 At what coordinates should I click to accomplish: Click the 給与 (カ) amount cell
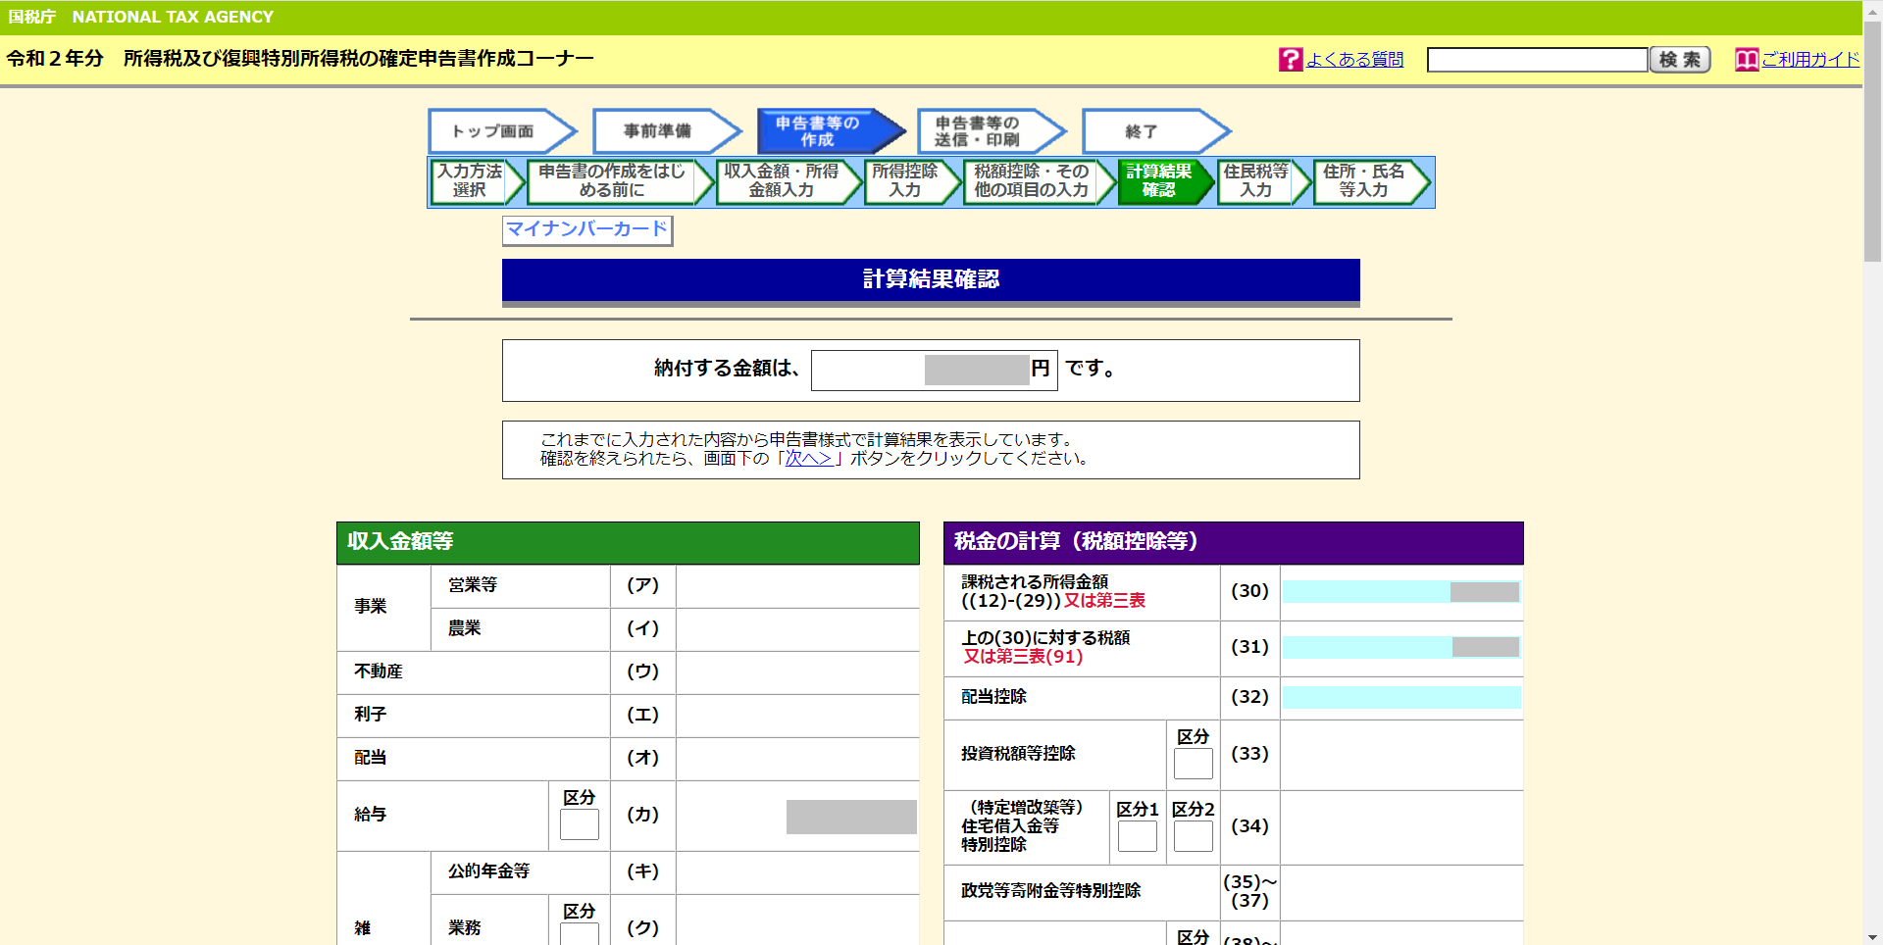(797, 816)
